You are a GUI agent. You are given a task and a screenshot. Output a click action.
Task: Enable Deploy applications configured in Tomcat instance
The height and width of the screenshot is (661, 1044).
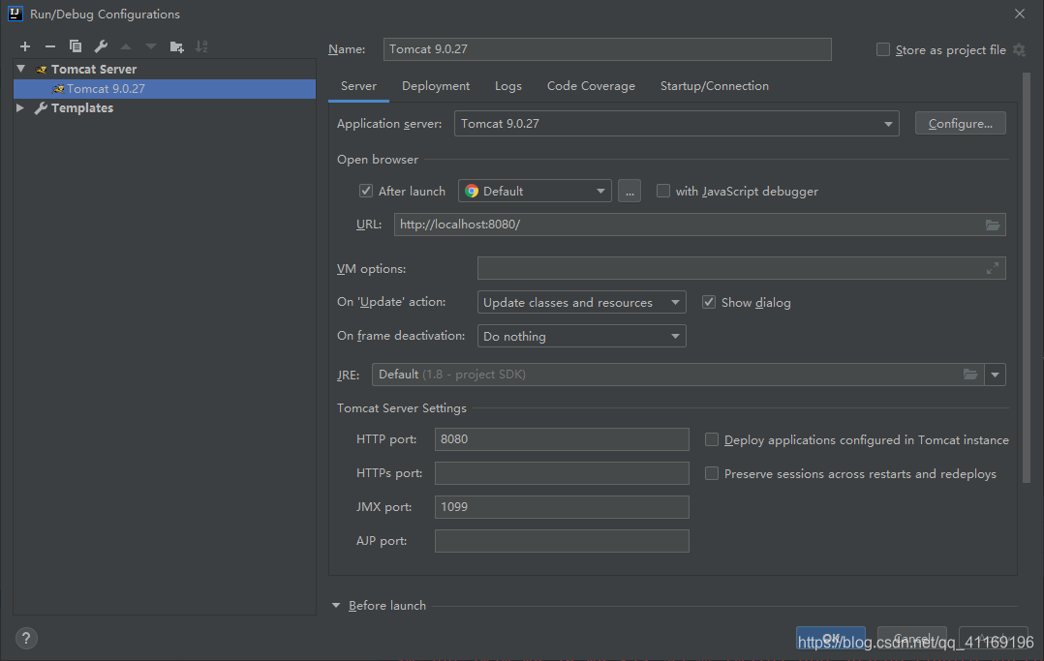coord(712,439)
